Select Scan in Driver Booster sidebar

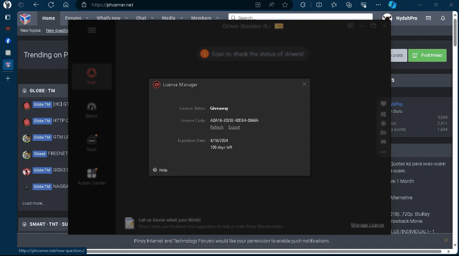92,76
